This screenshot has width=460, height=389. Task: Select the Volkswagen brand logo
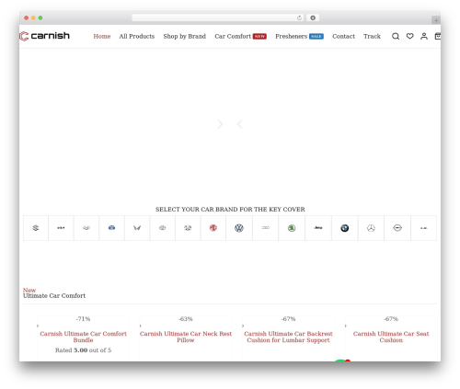click(239, 228)
